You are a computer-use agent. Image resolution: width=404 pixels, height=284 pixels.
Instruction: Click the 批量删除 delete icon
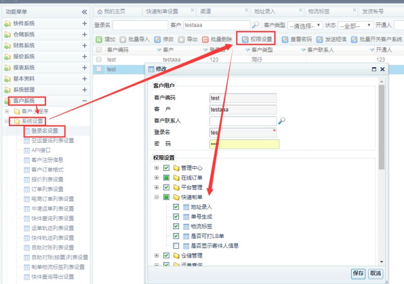click(205, 39)
